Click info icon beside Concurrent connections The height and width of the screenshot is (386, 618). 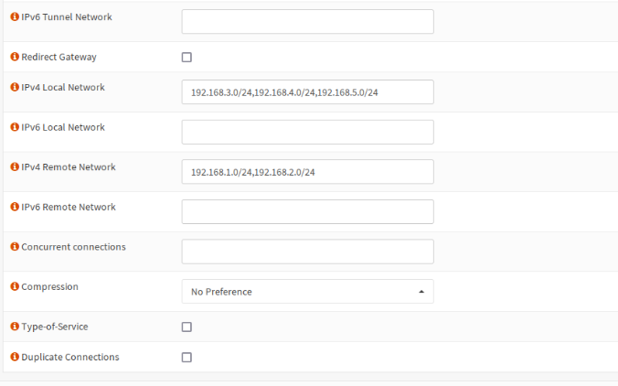[x=15, y=247]
